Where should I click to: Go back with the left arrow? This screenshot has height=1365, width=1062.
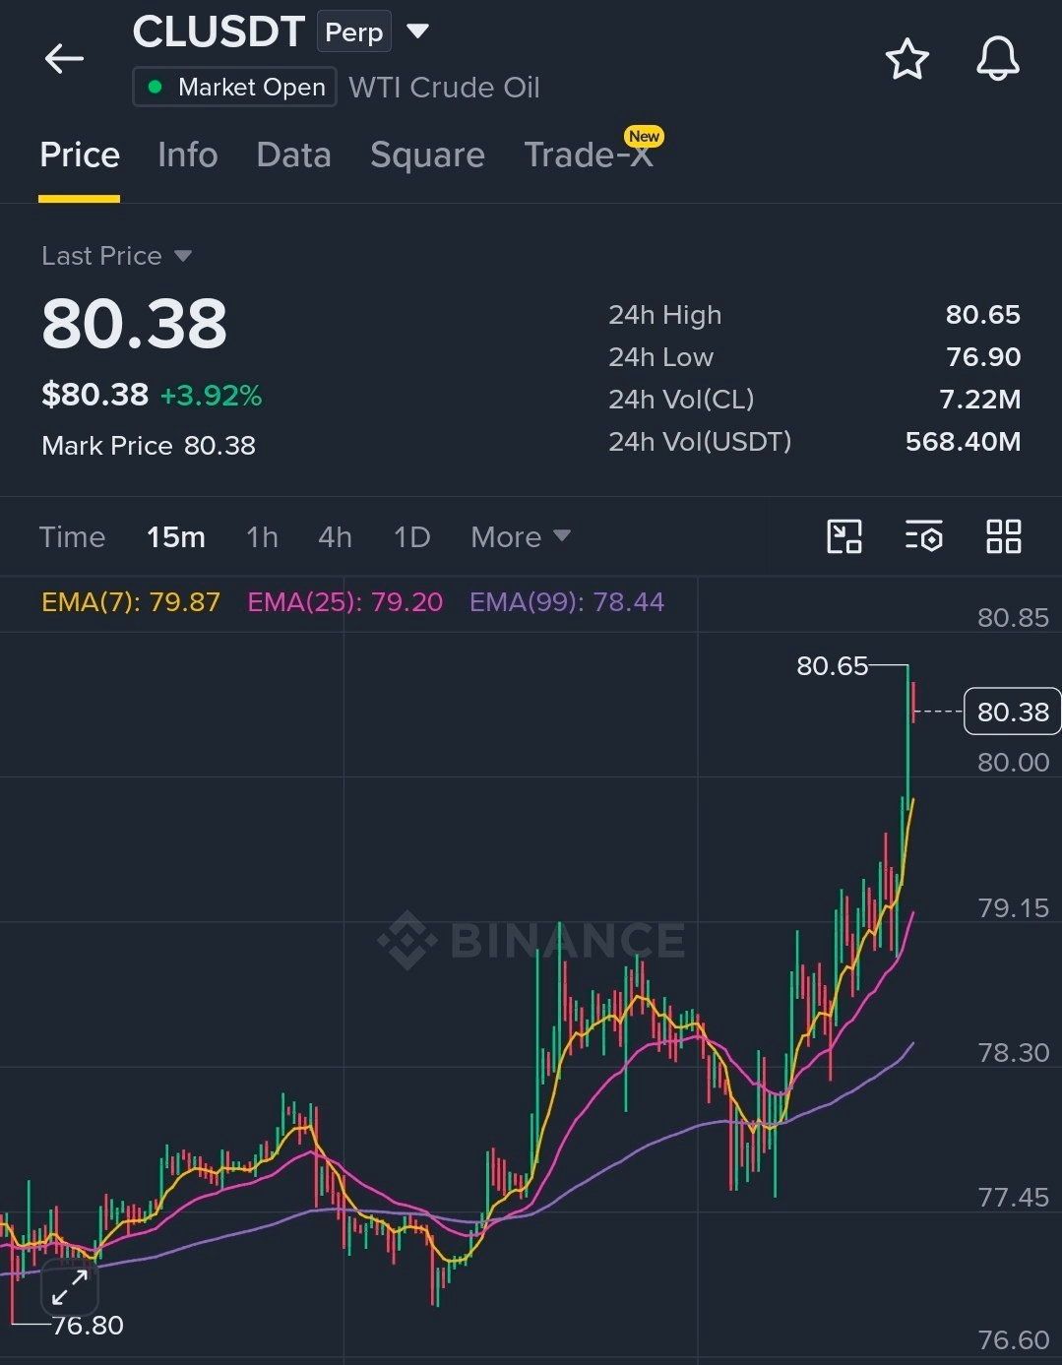click(x=64, y=59)
